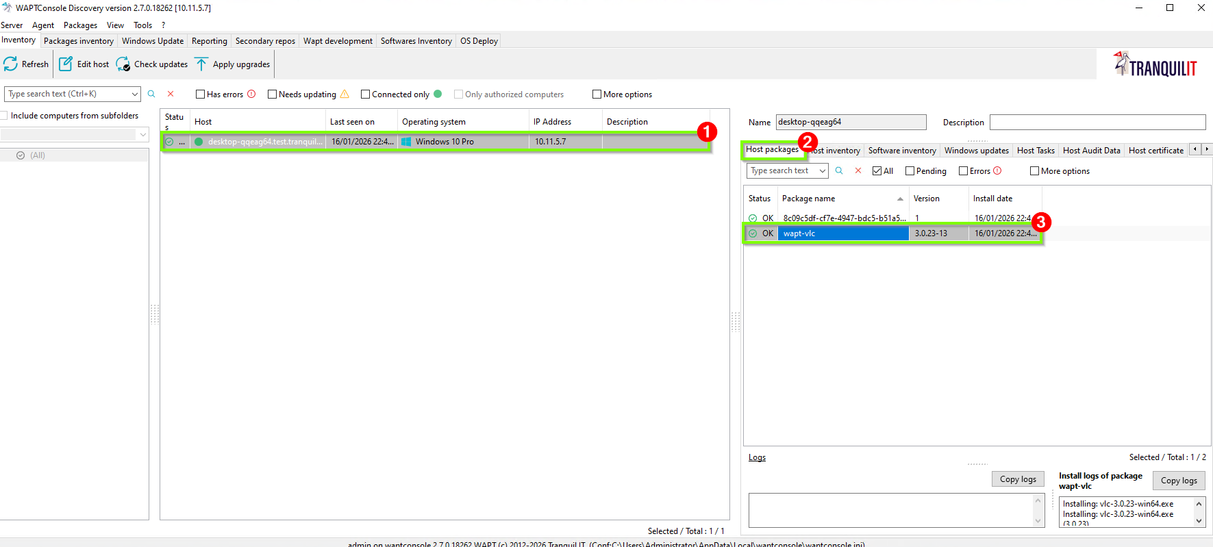Click the host search magnifier icon
This screenshot has width=1213, height=547.
pos(151,94)
